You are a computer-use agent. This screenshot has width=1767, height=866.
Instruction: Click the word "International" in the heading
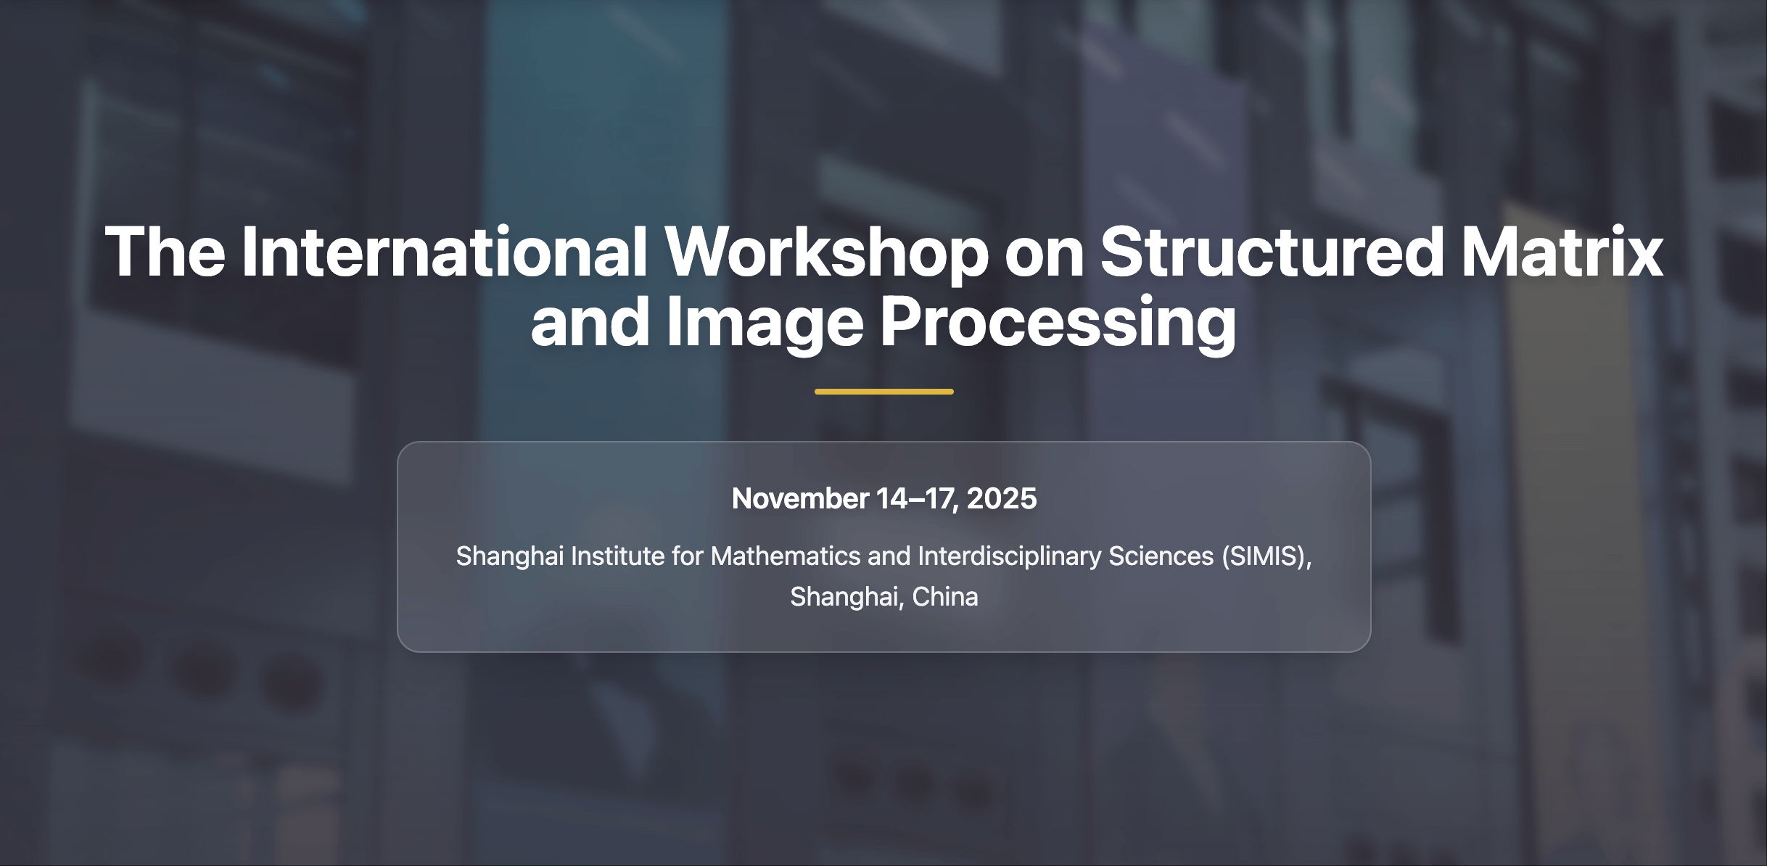coord(444,252)
